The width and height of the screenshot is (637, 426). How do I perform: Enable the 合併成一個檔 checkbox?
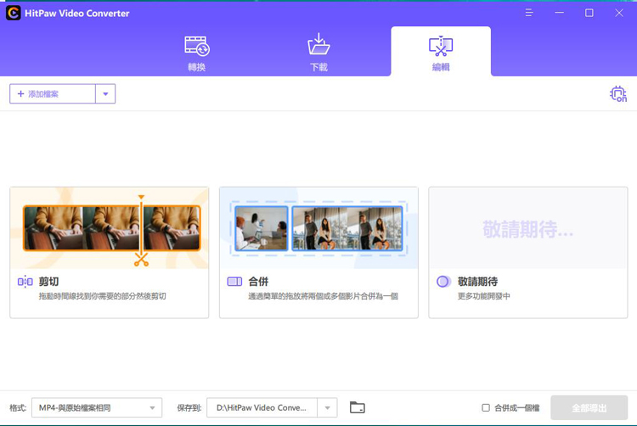[x=486, y=407]
